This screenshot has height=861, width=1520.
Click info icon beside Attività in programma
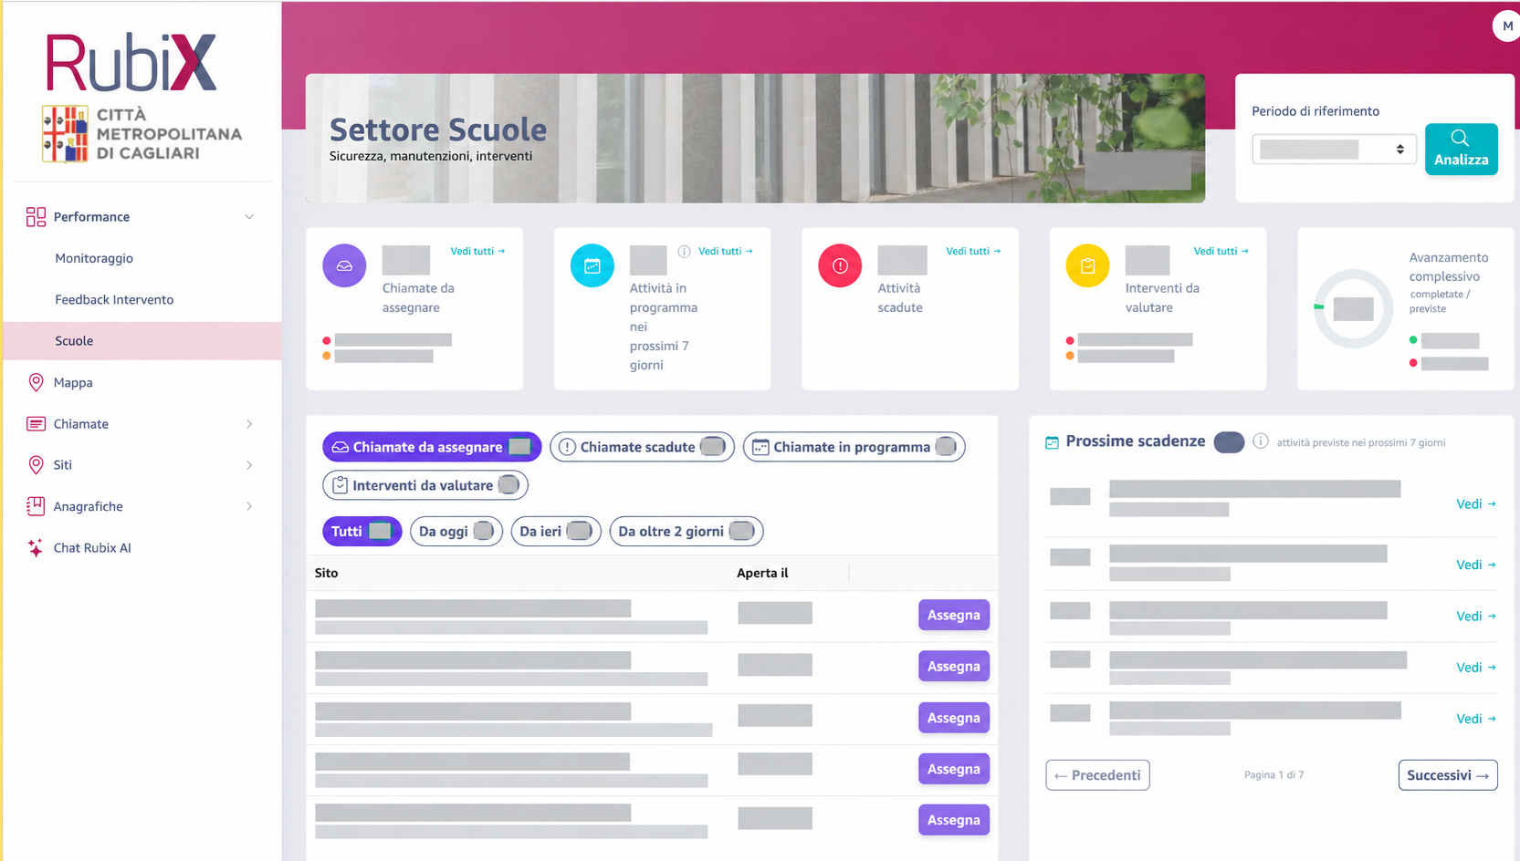click(684, 252)
